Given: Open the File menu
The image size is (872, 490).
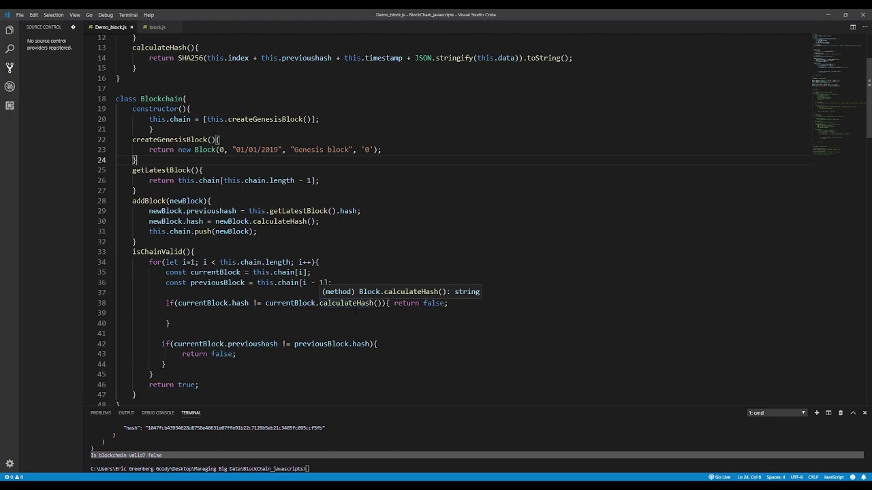Looking at the screenshot, I should click(x=20, y=15).
